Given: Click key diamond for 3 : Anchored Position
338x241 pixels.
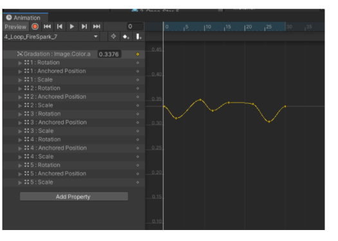Looking at the screenshot, I should [138, 122].
